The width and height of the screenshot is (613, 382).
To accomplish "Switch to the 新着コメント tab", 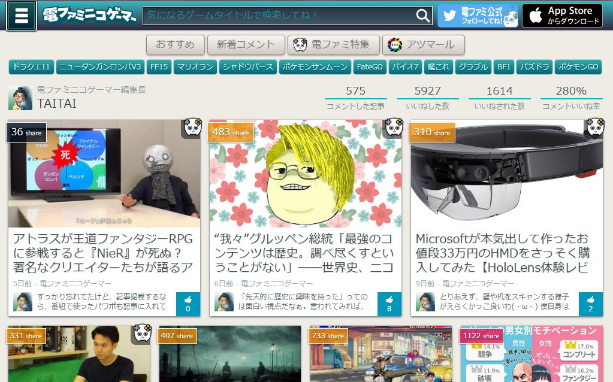I will (x=246, y=44).
